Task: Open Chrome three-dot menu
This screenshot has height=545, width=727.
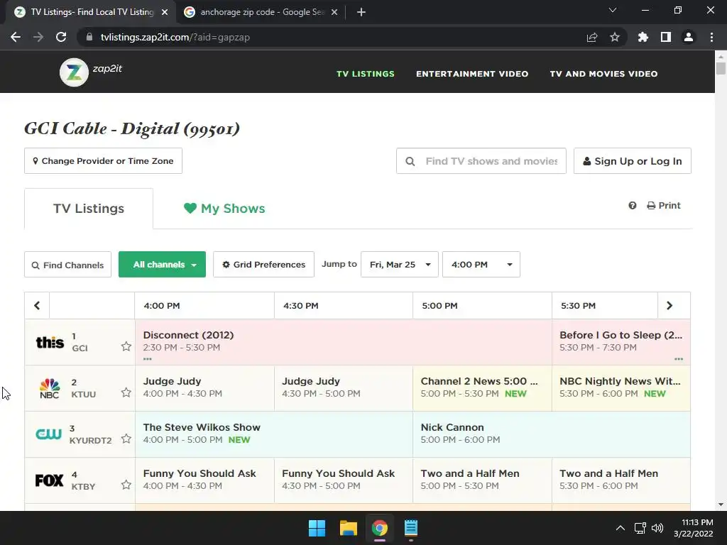Action: pos(711,37)
